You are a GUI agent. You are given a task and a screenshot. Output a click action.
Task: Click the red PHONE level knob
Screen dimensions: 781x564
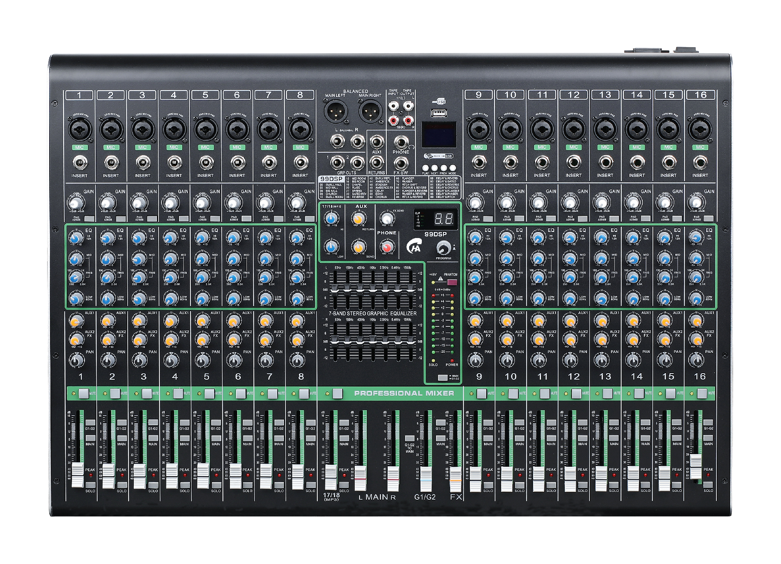coord(386,247)
